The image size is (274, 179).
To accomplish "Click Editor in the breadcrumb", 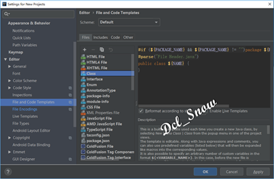I will pyautogui.click(x=85, y=13).
